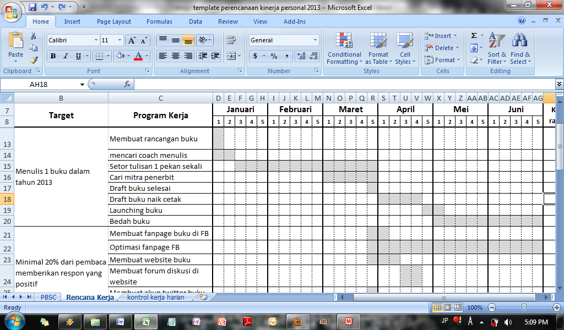Image resolution: width=564 pixels, height=330 pixels.
Task: Open Excel Help question mark
Action: 522,21
